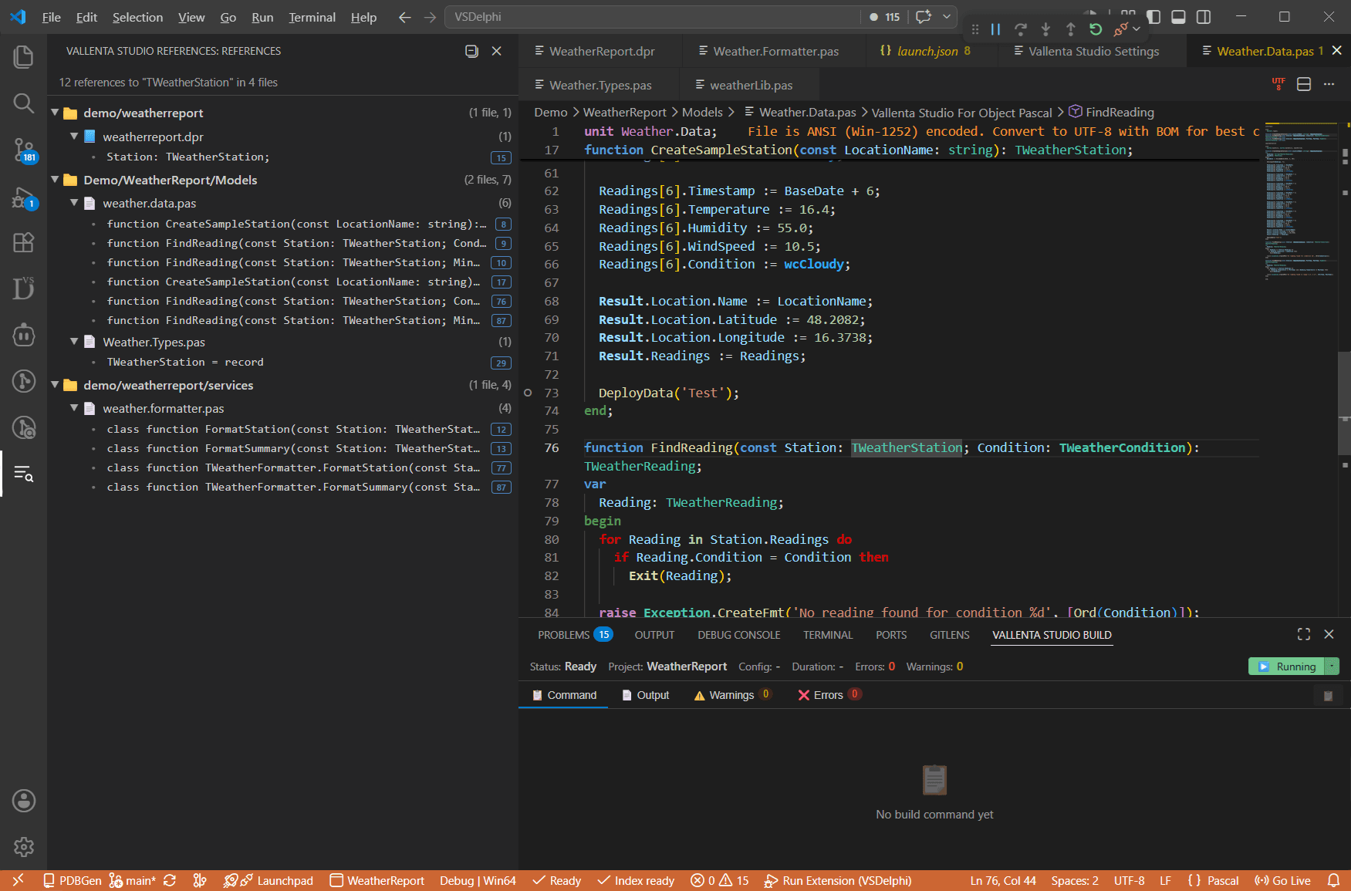Switch to the Weather.Formatter.pas editor tab
This screenshot has height=891, width=1351.
point(775,51)
